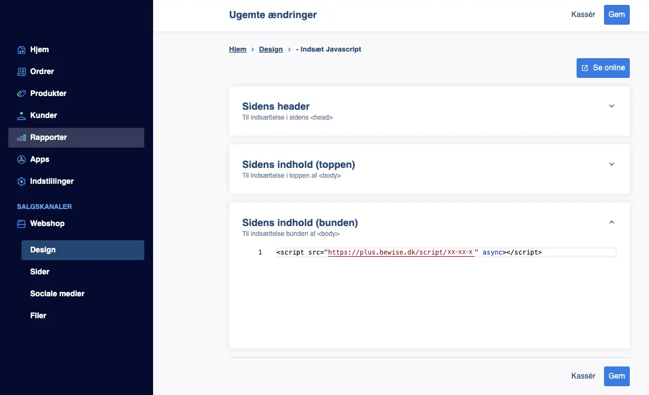Click the async attribute in the code
The image size is (649, 395).
tap(492, 252)
